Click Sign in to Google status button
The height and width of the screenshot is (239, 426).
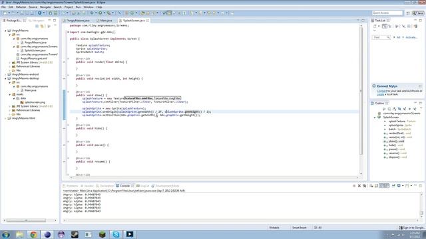tap(411, 228)
